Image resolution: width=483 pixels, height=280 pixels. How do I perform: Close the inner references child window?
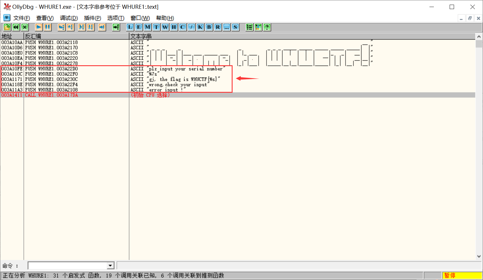click(x=478, y=18)
